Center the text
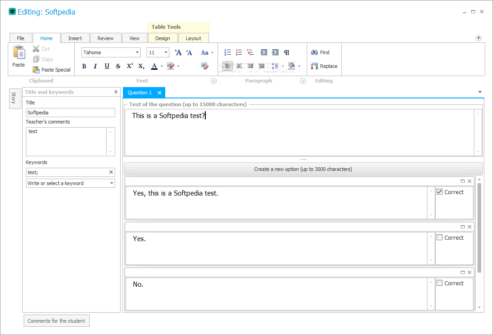This screenshot has width=493, height=335. [239, 66]
